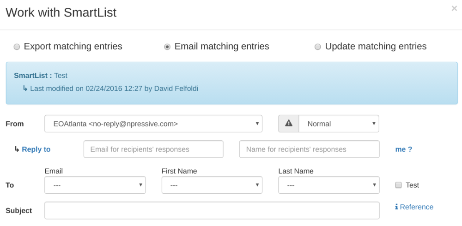The width and height of the screenshot is (462, 226).
Task: Open the Reference link
Action: (417, 207)
